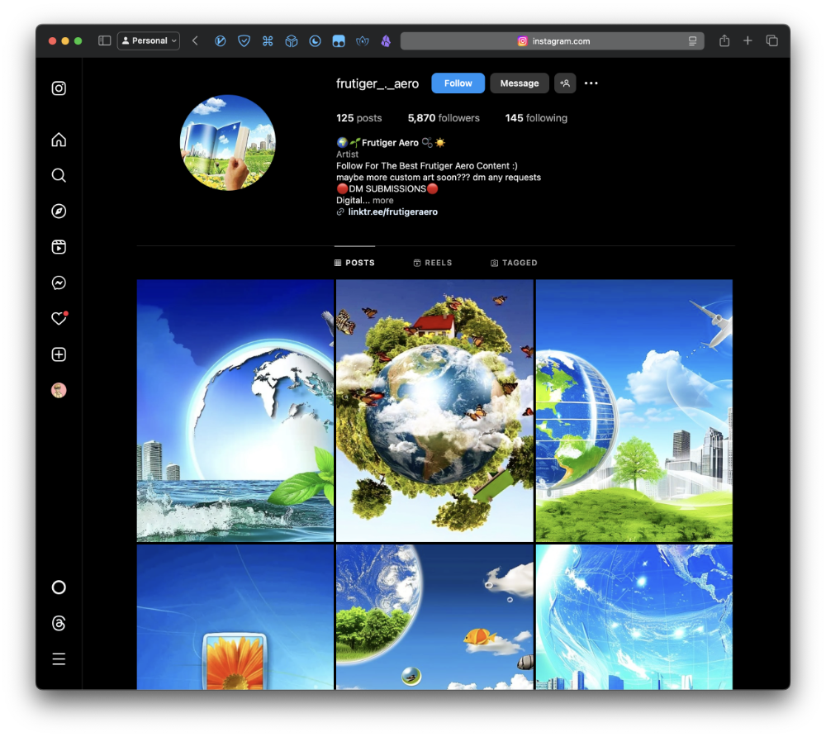Click the clock extension icon
Viewport: 826px width, 737px height.
click(x=315, y=40)
